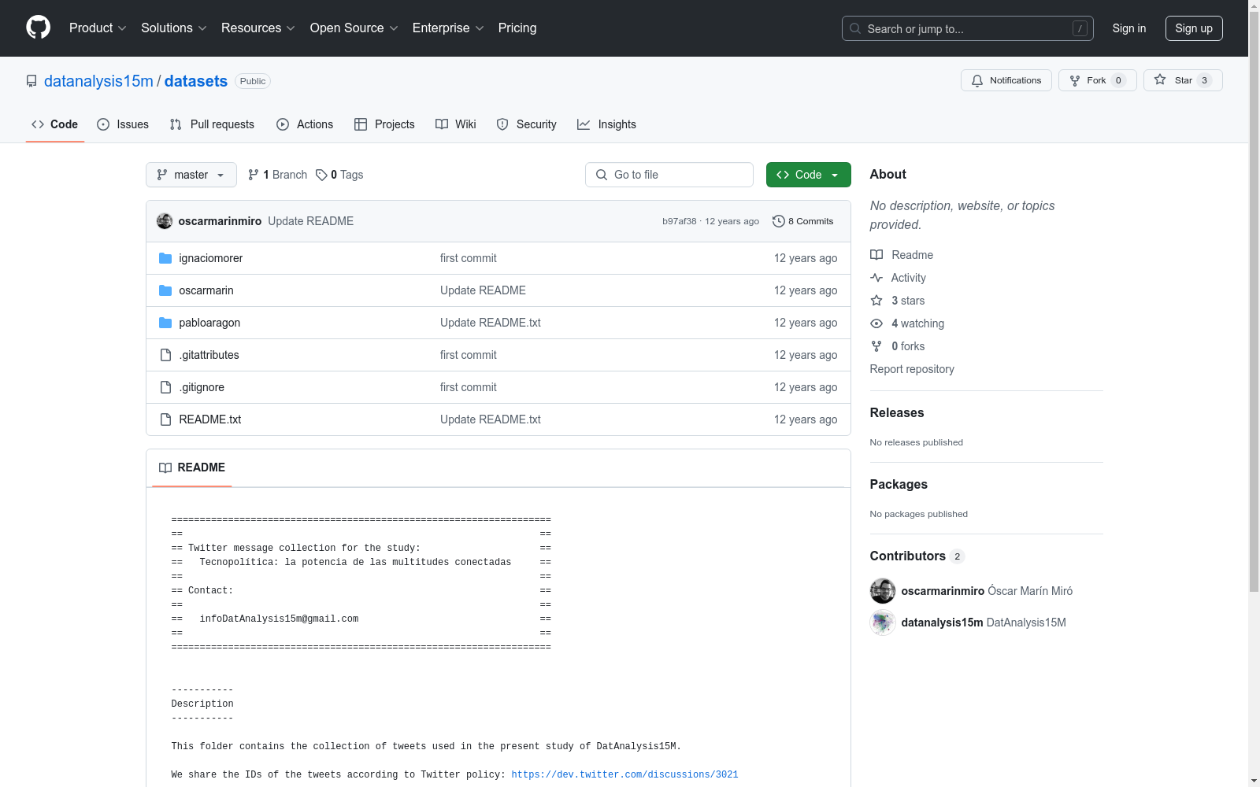Open the Report repository link
Screen dimensions: 1260x787
pyautogui.click(x=912, y=369)
